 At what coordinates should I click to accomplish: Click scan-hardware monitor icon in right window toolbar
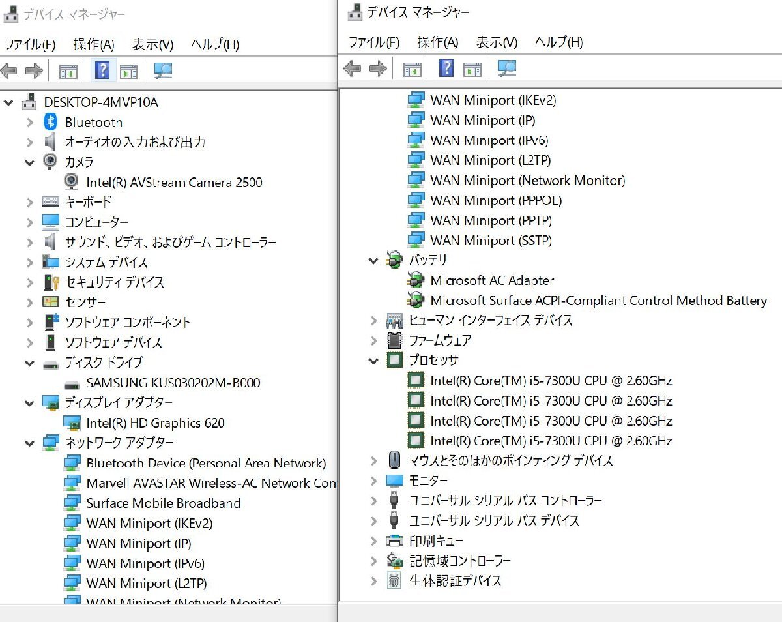coord(507,68)
